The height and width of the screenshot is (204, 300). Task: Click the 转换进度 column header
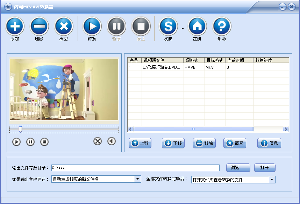pyautogui.click(x=271, y=60)
